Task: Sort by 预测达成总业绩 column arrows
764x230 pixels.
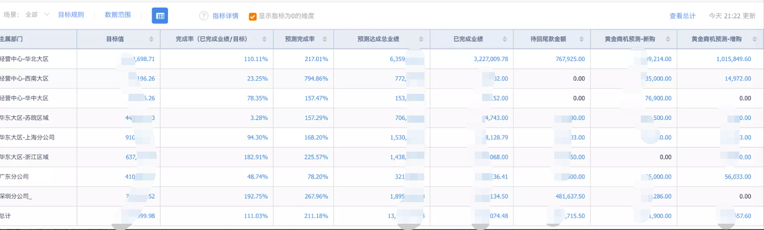Action: tap(421, 39)
